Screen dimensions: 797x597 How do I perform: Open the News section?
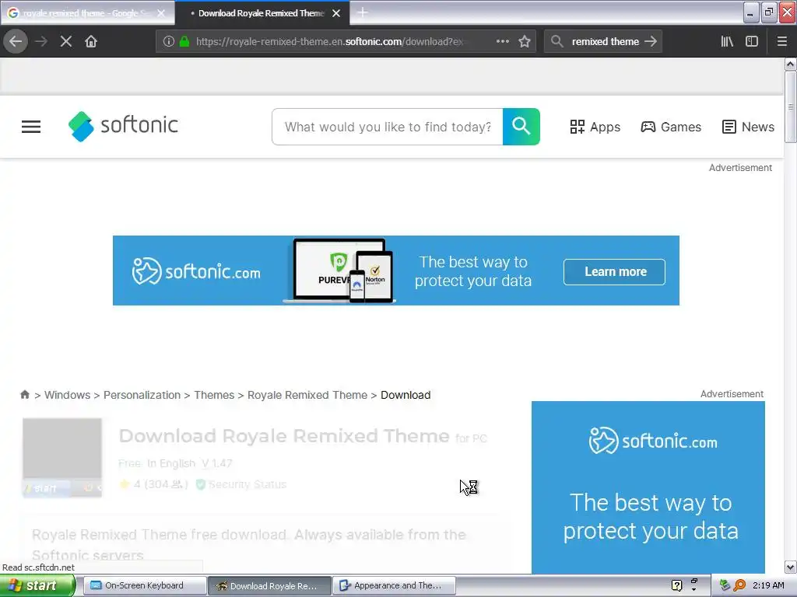click(x=748, y=127)
